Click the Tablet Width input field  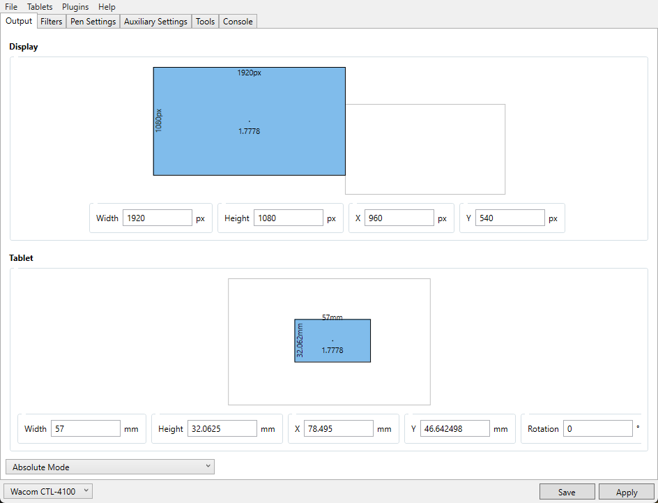click(x=85, y=429)
